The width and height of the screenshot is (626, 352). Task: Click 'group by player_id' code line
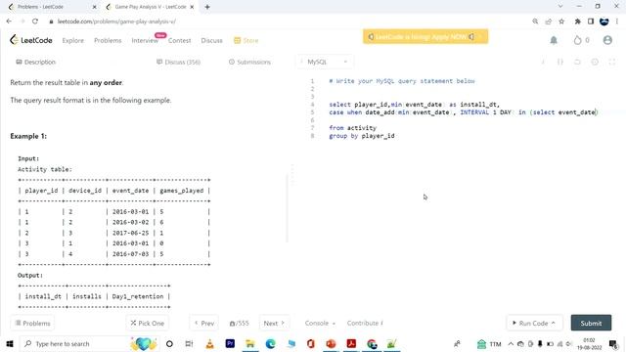point(362,136)
